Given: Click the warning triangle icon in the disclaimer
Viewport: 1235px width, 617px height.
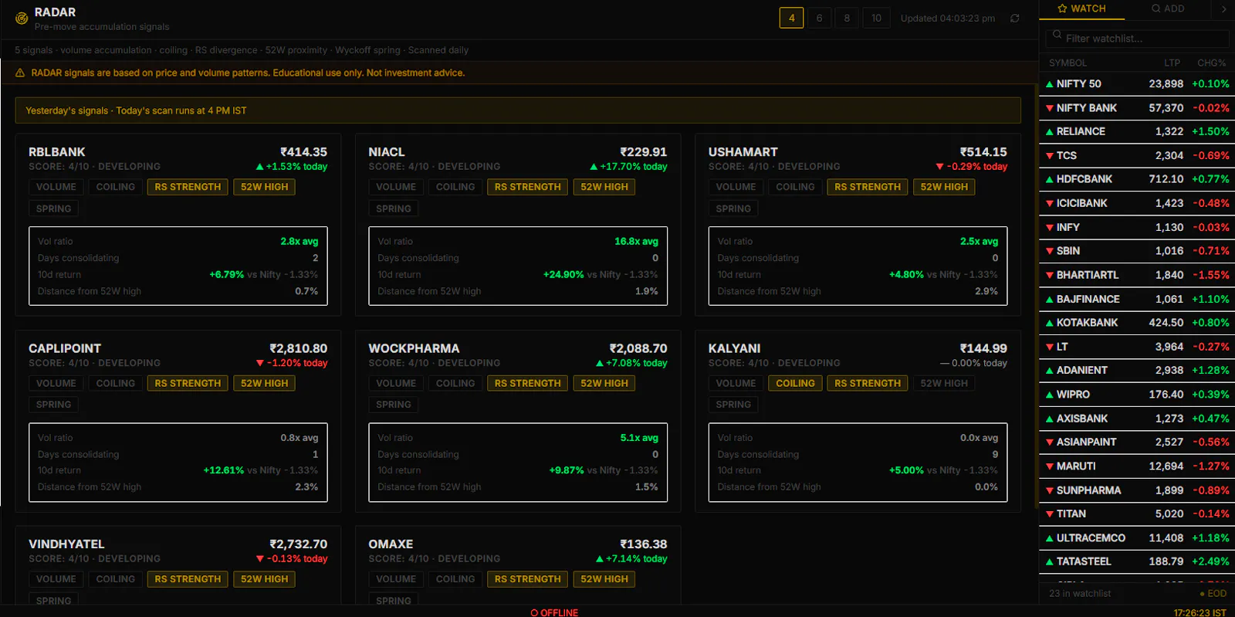Looking at the screenshot, I should [20, 73].
